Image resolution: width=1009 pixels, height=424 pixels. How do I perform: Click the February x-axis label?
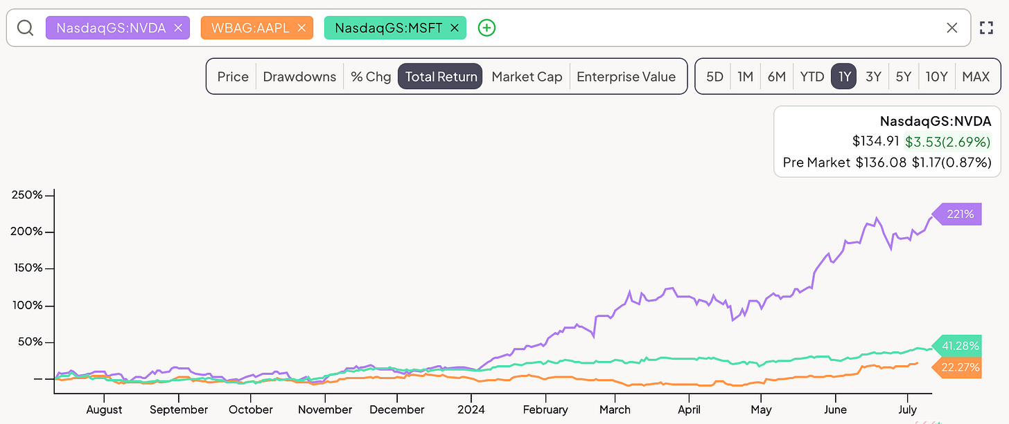(x=545, y=409)
